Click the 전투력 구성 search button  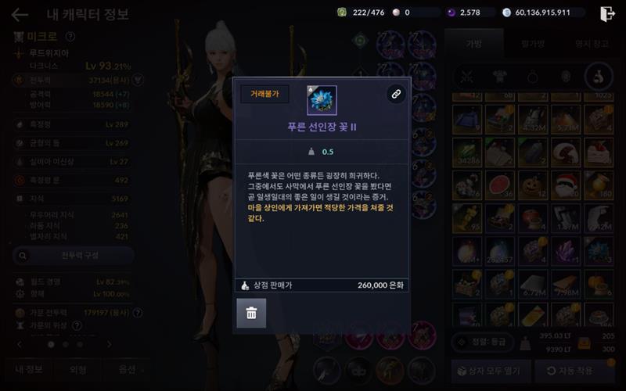click(74, 256)
